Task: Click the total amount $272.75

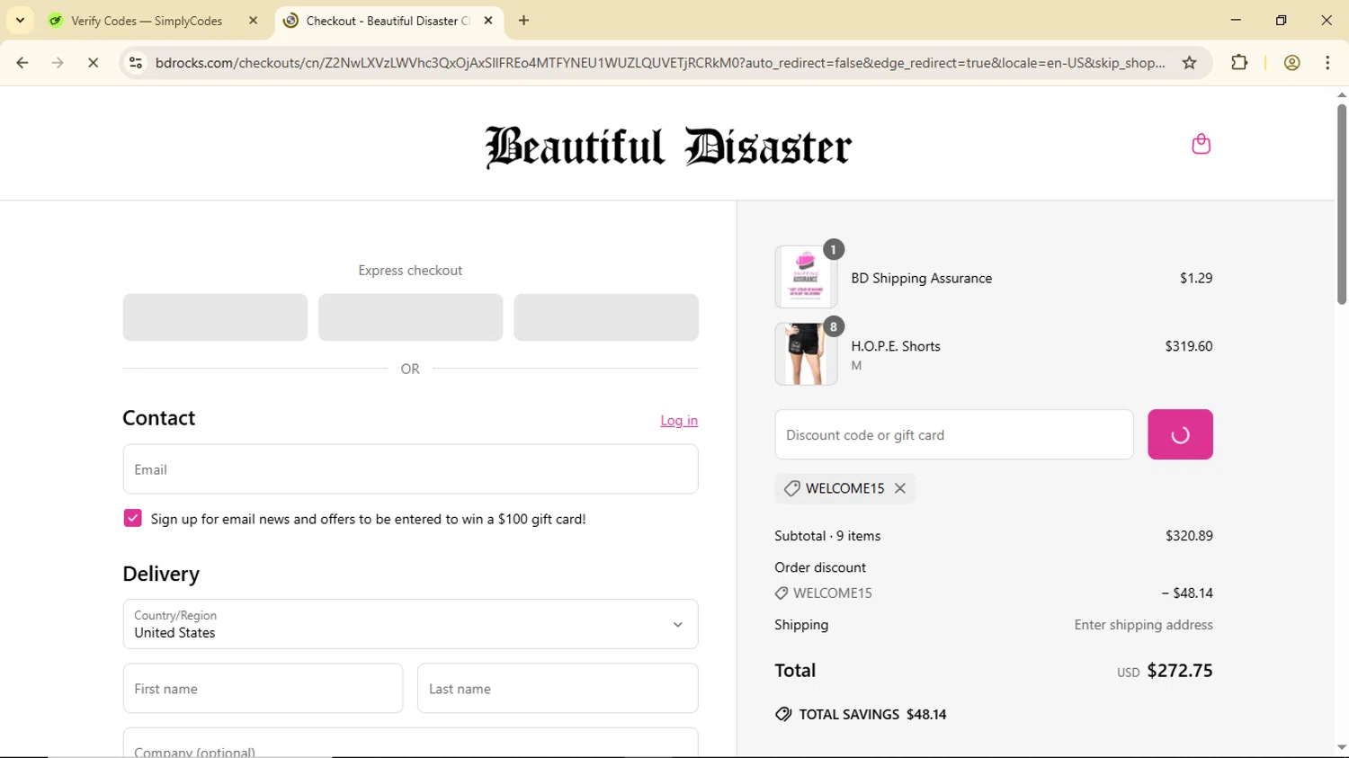Action: tap(1180, 671)
